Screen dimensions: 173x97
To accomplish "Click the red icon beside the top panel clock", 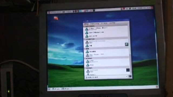I will click(152, 8).
